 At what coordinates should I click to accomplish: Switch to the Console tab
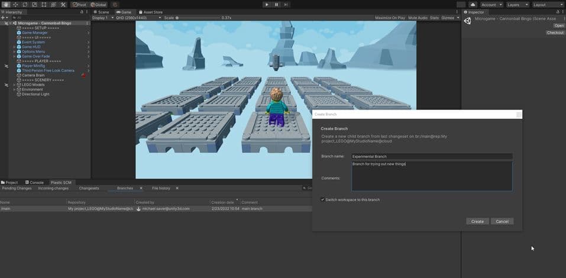[x=37, y=182]
